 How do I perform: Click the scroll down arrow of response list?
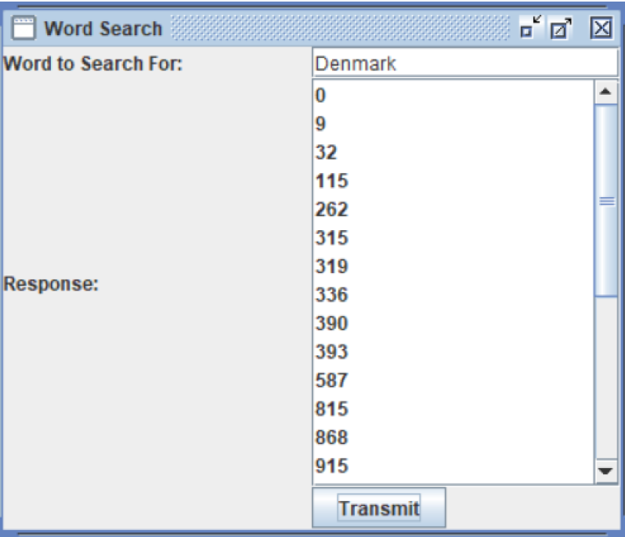(605, 471)
